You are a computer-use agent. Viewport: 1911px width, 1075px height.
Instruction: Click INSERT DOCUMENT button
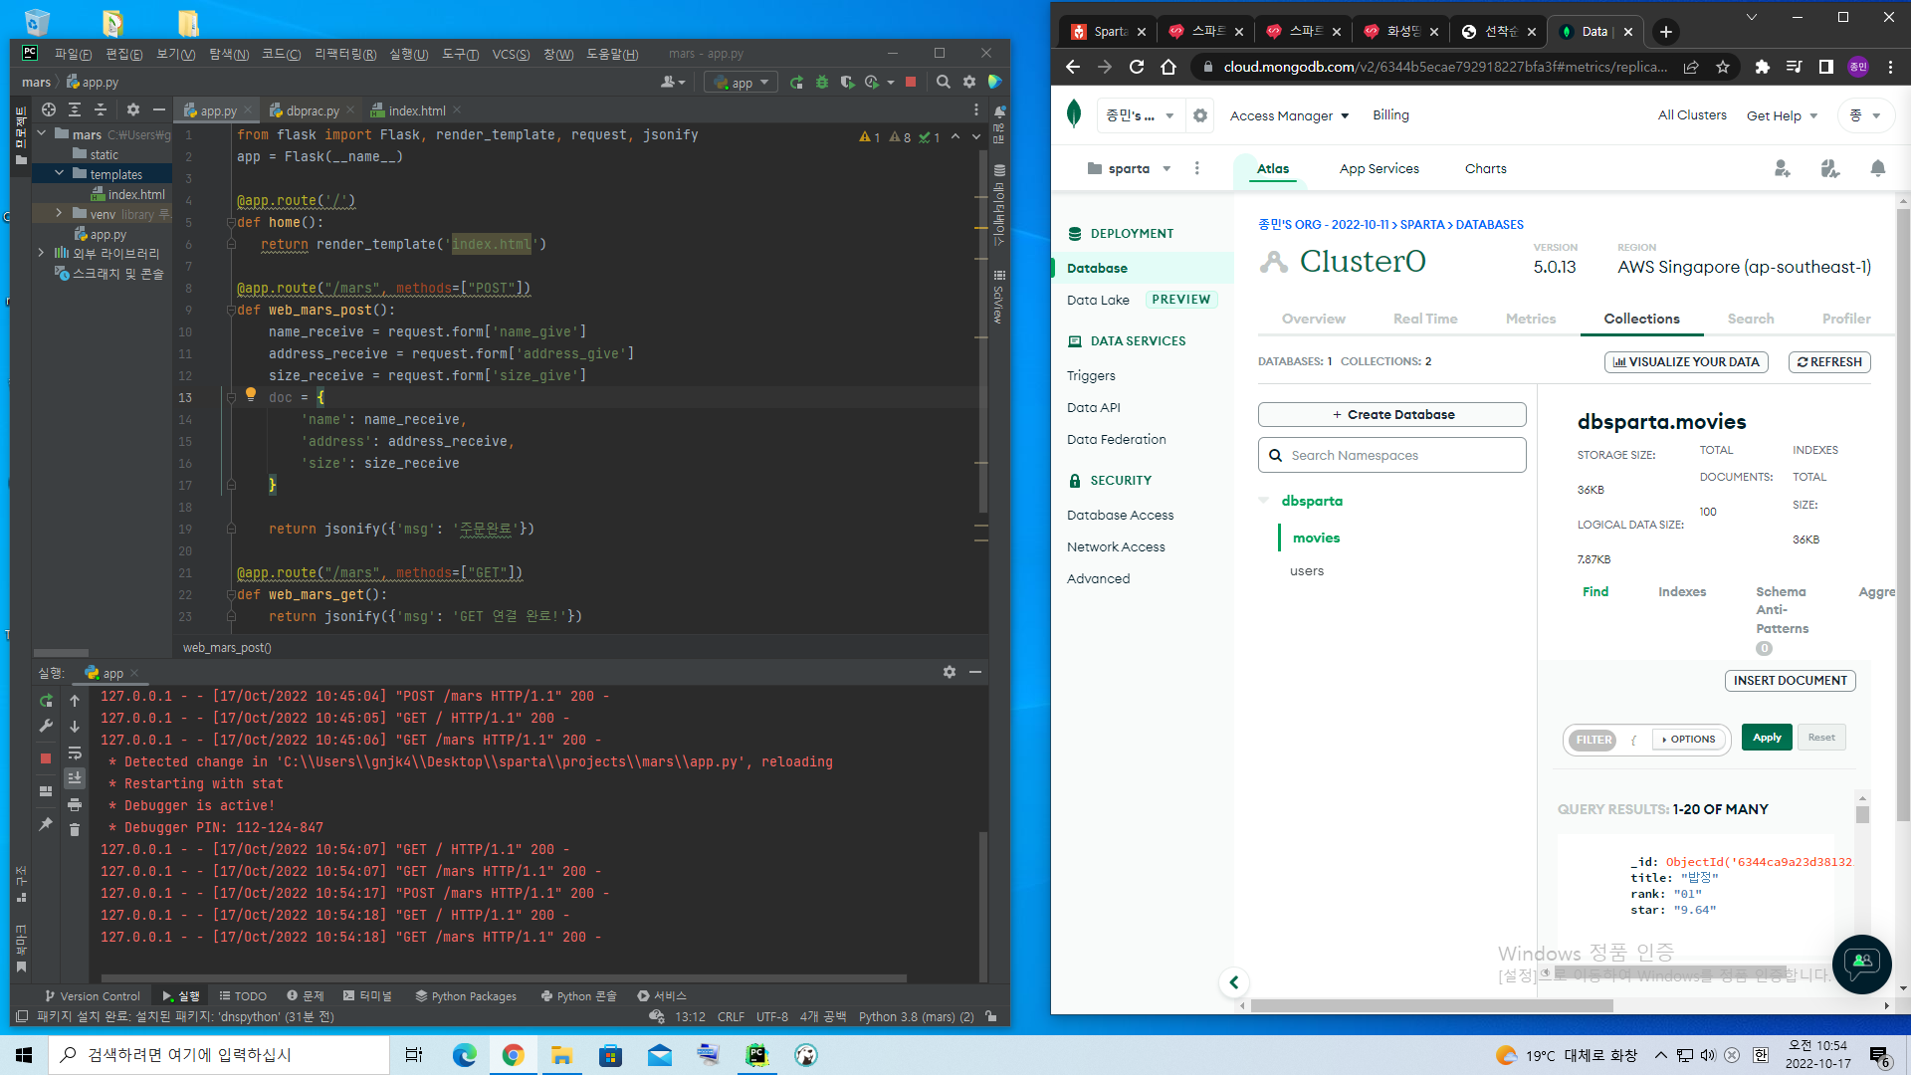[x=1791, y=681]
